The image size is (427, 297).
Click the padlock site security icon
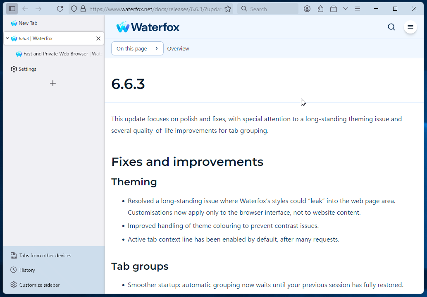84,8
